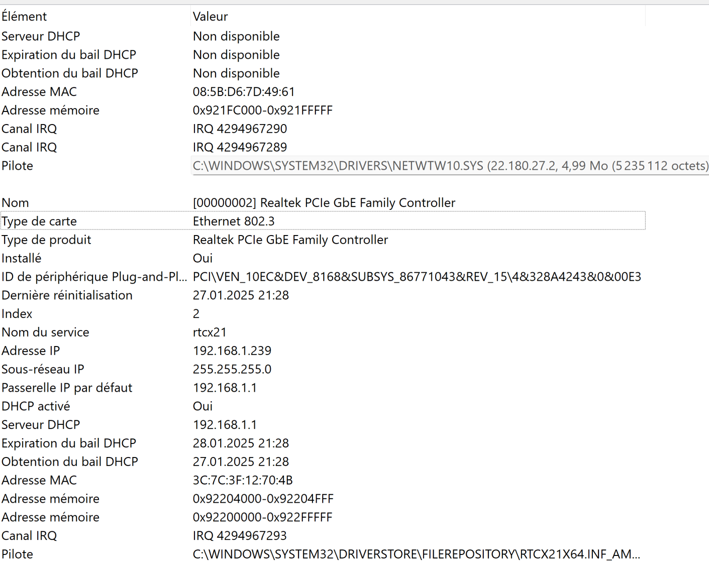Select the Adresse IP 192.168.1.239 row
This screenshot has width=709, height=561.
point(232,351)
